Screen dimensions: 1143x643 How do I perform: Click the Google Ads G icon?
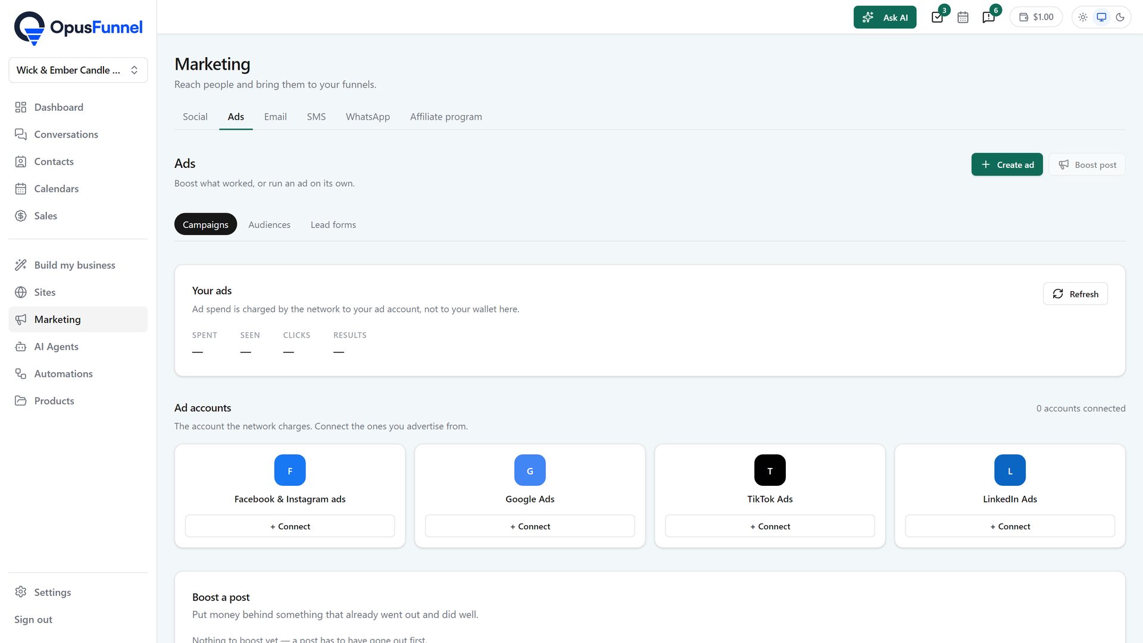(530, 470)
